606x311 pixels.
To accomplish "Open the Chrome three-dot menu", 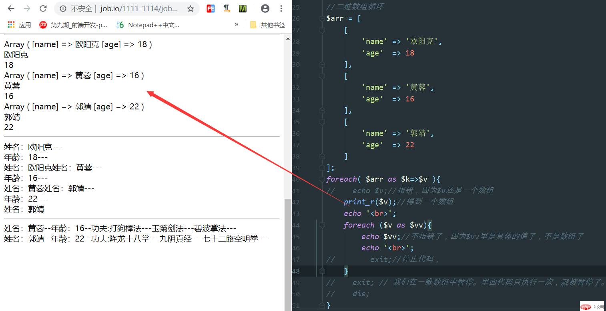I will 281,8.
